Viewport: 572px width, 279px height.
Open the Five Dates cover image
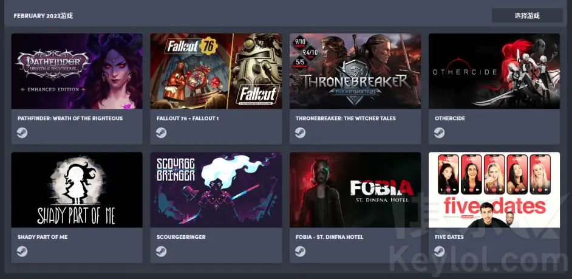(x=494, y=190)
